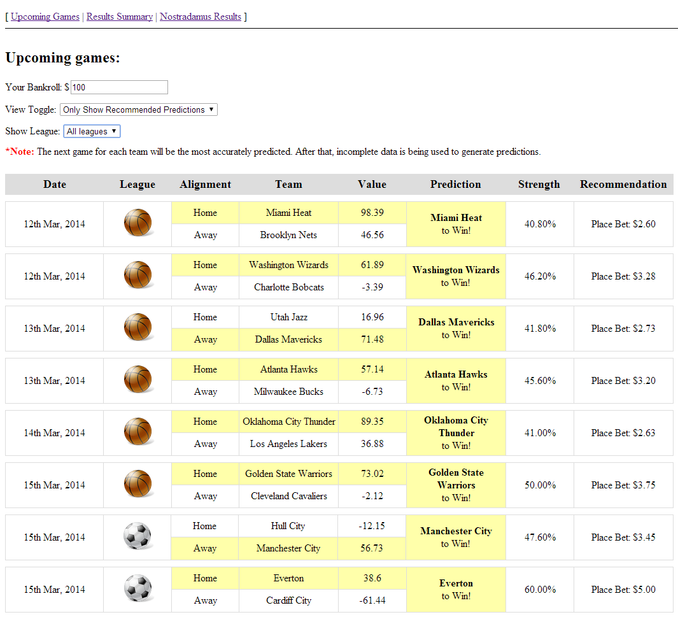Select the Golden State Warriors team cell
This screenshot has height=617, width=678.
click(x=289, y=474)
